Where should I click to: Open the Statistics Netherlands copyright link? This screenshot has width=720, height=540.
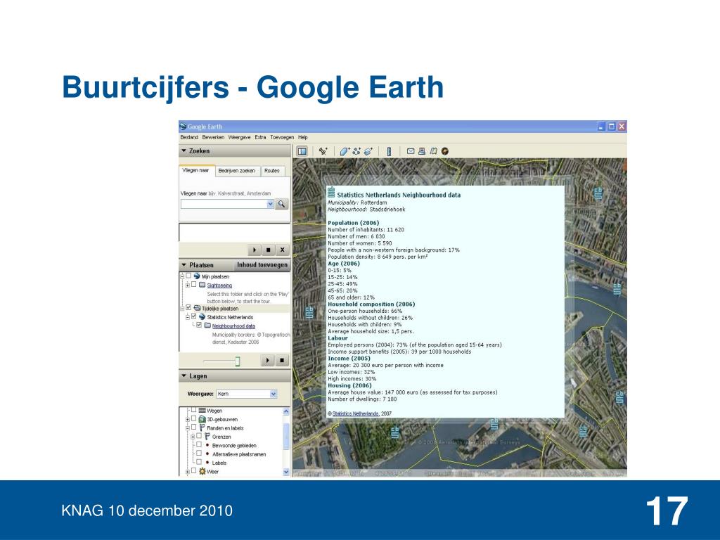point(355,413)
